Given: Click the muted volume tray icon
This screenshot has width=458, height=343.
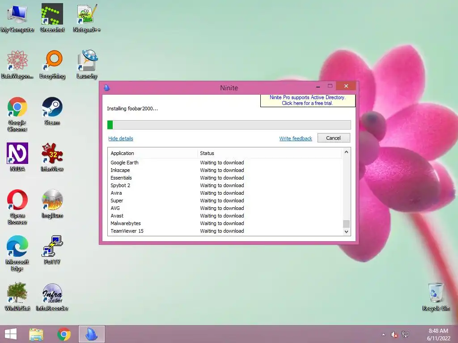Looking at the screenshot, I should pos(394,335).
